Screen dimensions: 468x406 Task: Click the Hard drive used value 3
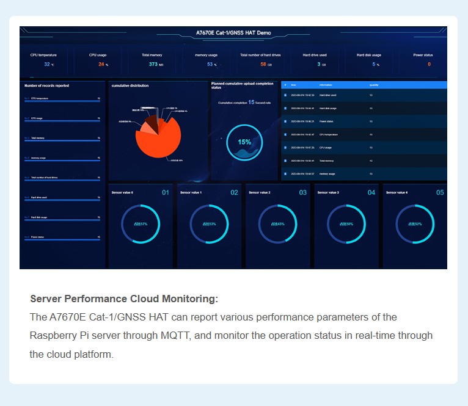coord(319,64)
